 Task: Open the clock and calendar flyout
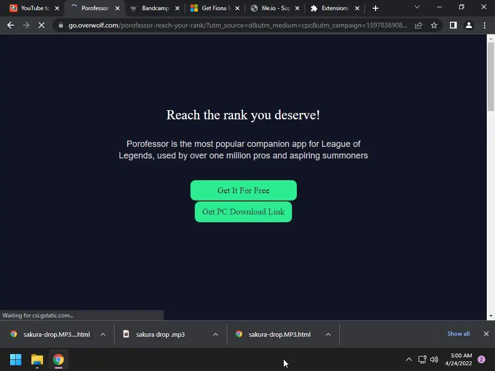pyautogui.click(x=458, y=359)
